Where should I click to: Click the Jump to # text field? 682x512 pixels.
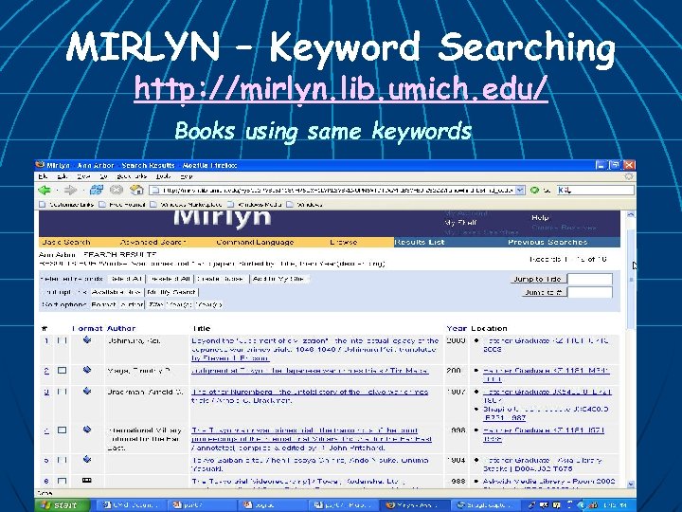pos(590,292)
